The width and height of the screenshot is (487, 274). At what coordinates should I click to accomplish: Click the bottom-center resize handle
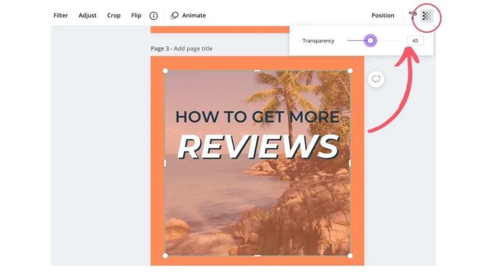coord(257,255)
